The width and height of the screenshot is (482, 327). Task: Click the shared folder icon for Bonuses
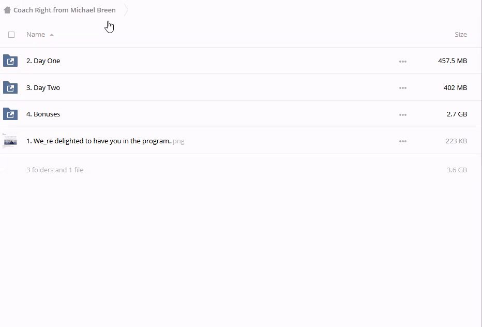[10, 114]
